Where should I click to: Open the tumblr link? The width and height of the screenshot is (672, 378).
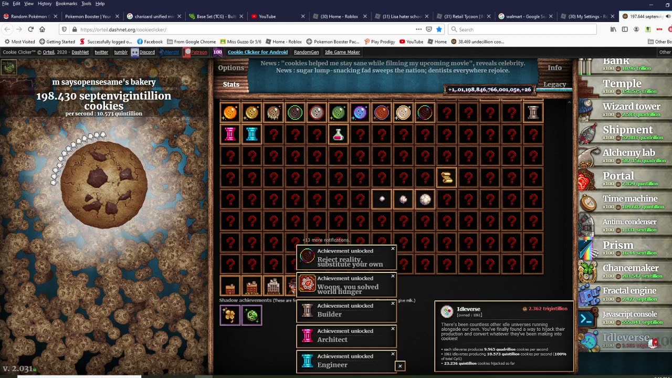121,52
